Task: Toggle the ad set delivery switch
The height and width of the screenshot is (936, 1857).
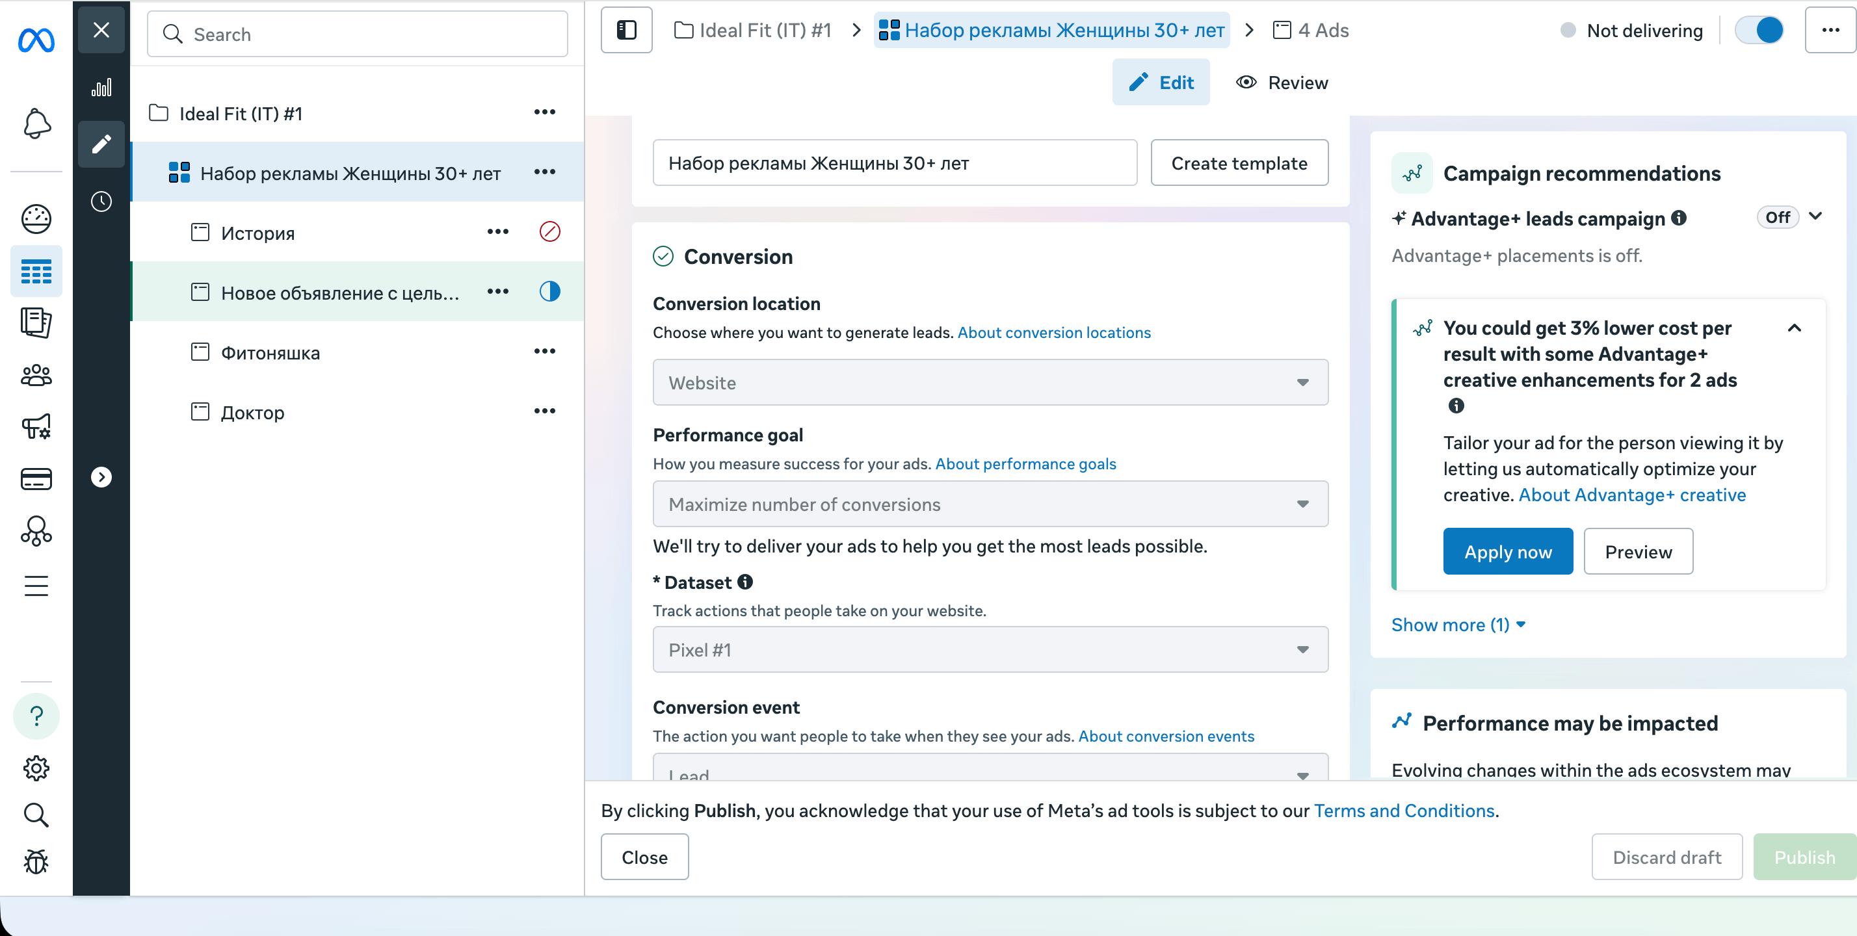Action: pos(1758,31)
